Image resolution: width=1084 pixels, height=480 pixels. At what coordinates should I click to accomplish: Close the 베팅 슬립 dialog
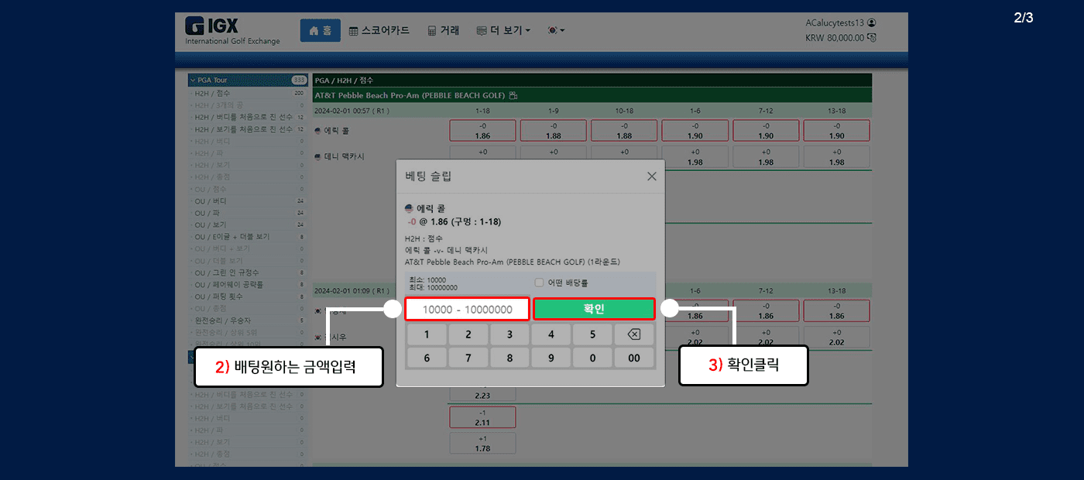pos(651,177)
